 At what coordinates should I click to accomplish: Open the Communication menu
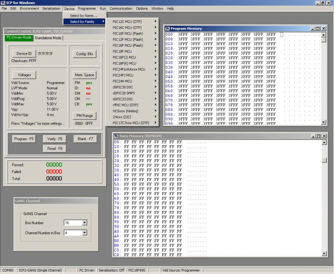click(121, 8)
